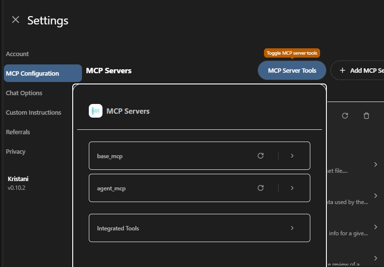
Task: Go to the Custom Instructions section
Action: coord(34,112)
